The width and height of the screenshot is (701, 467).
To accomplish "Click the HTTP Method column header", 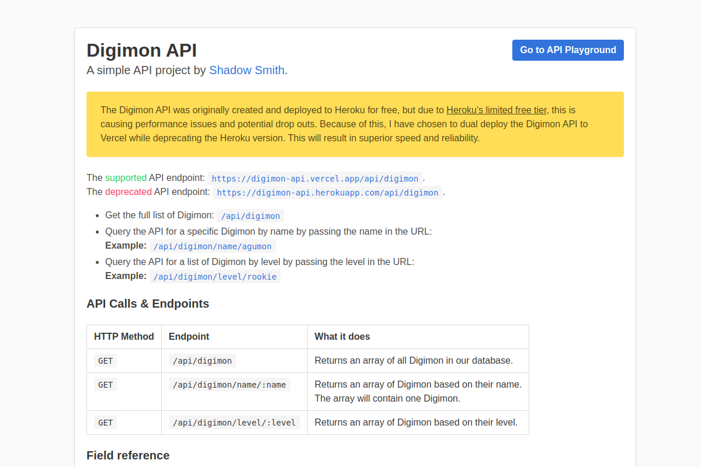I will pos(124,336).
